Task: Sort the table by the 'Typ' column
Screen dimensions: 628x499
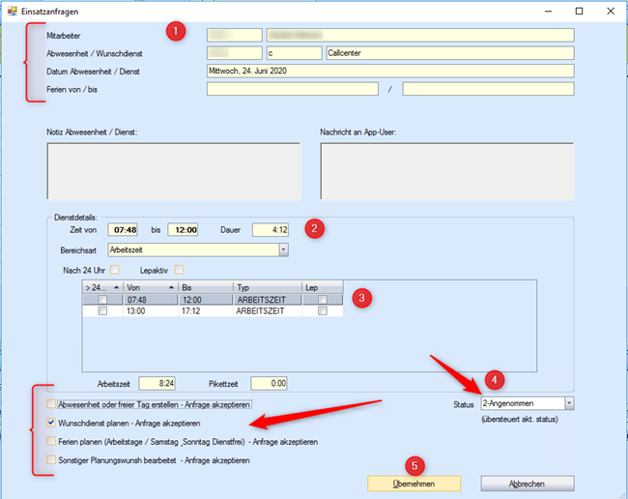Action: pos(266,287)
